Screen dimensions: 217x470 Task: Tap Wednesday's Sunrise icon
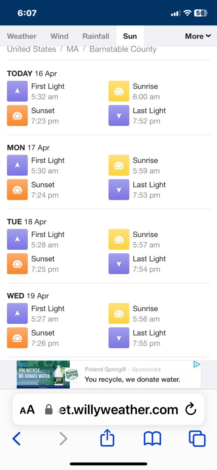coord(119,313)
